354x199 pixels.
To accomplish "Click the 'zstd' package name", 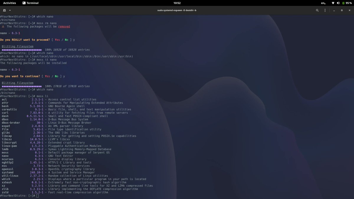I will point(5,192).
